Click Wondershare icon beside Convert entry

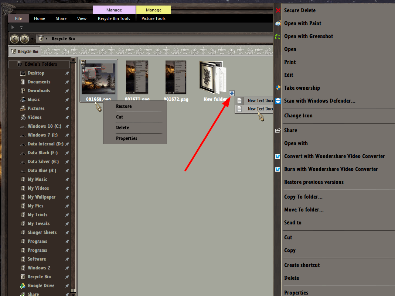278,156
